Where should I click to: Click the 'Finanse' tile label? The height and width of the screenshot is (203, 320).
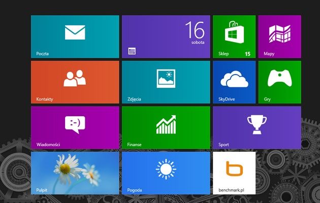[134, 145]
